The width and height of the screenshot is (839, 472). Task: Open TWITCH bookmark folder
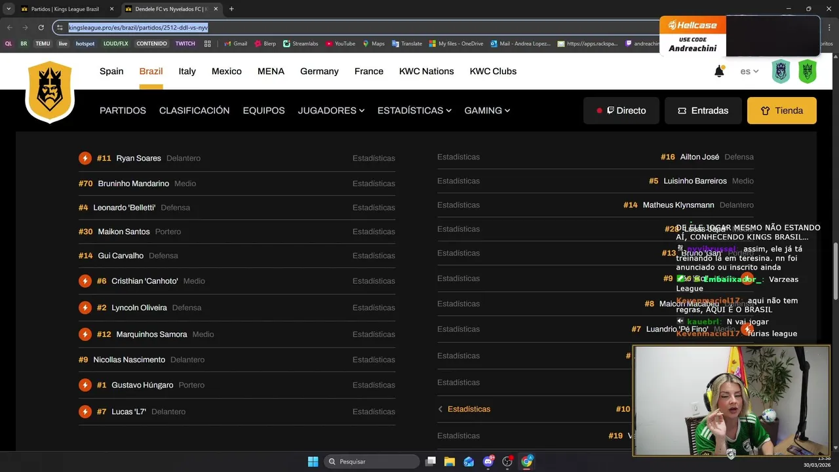point(185,44)
